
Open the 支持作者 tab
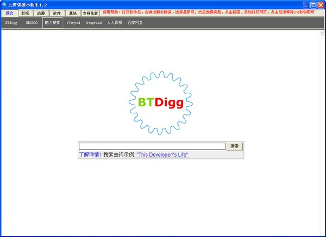tap(90, 13)
